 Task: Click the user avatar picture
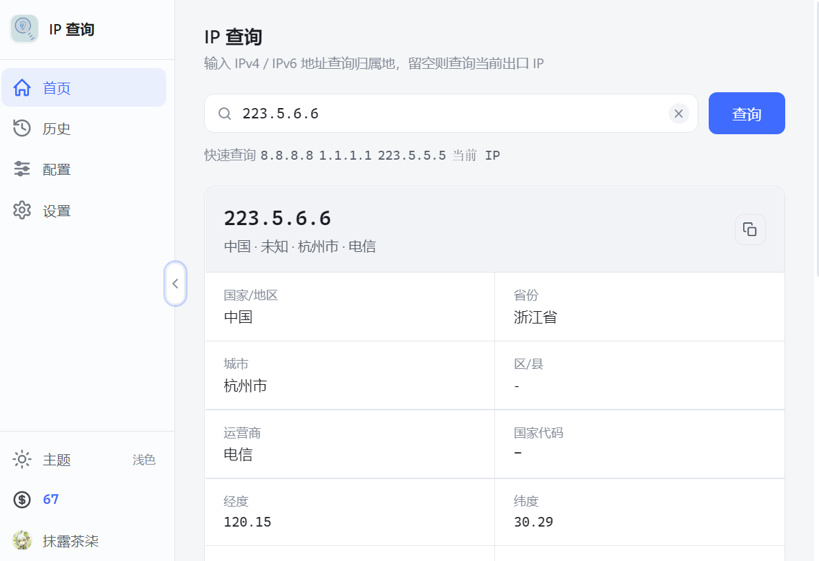click(x=22, y=540)
